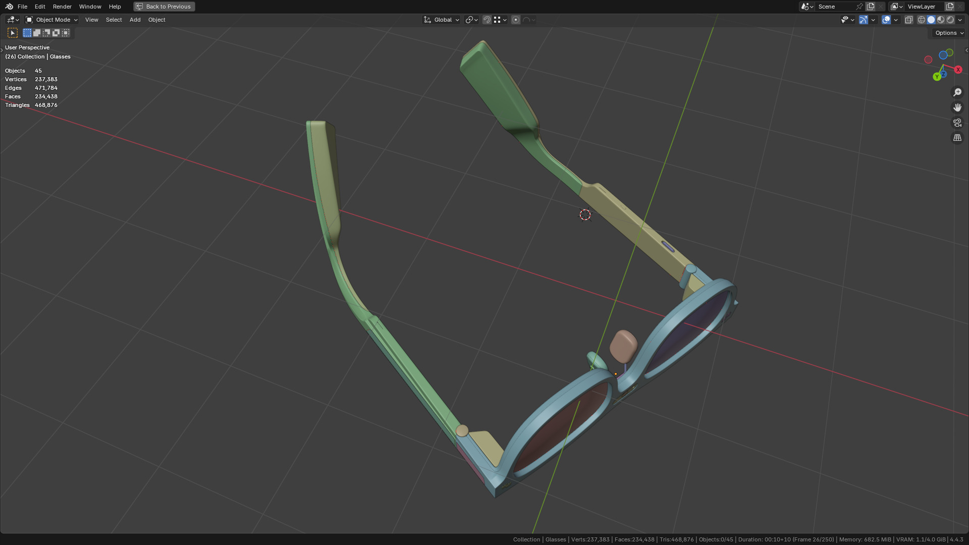Open Object Mode dropdown

coord(52,20)
